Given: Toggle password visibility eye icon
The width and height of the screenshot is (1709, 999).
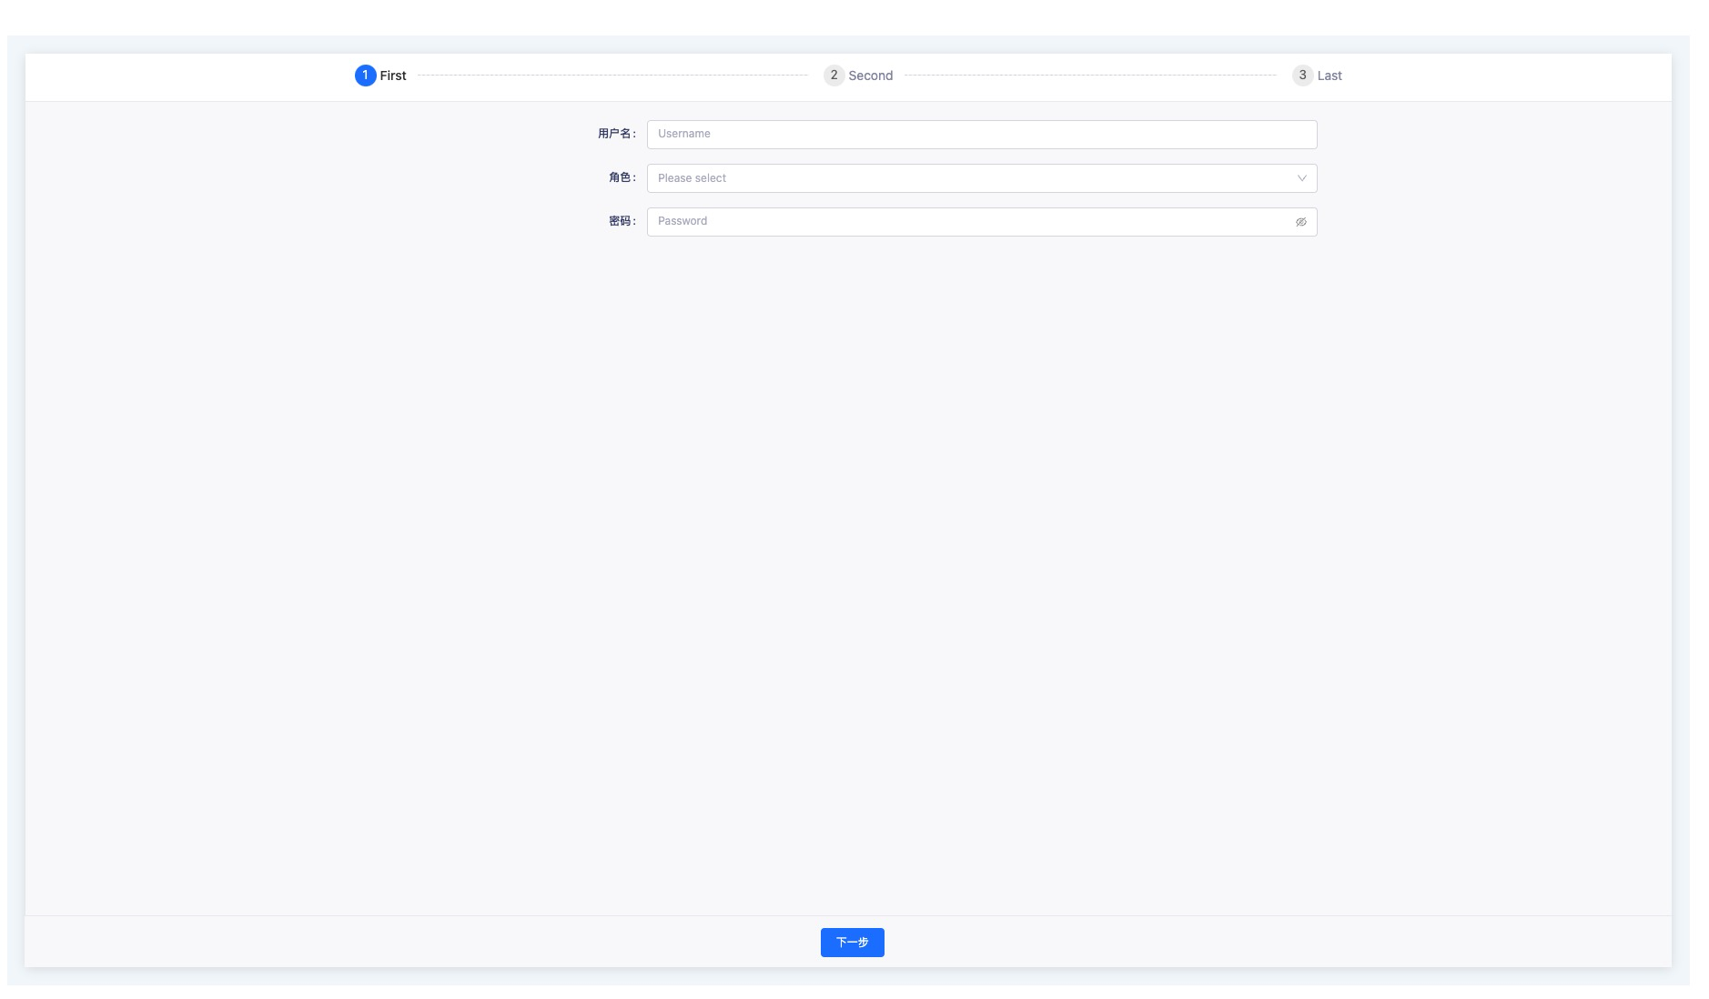Looking at the screenshot, I should coord(1300,222).
